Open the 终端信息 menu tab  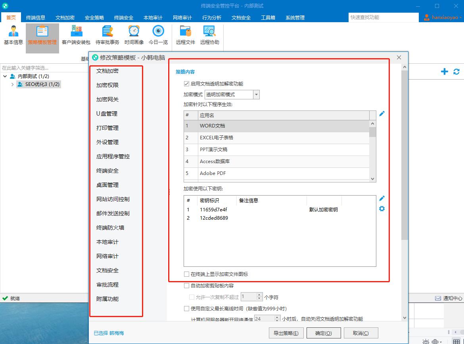pyautogui.click(x=36, y=17)
